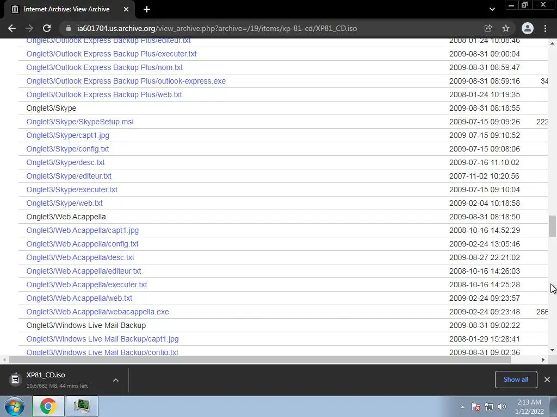Open Onglet3/Skype/capt1.jpg link
The image size is (557, 417).
point(68,135)
